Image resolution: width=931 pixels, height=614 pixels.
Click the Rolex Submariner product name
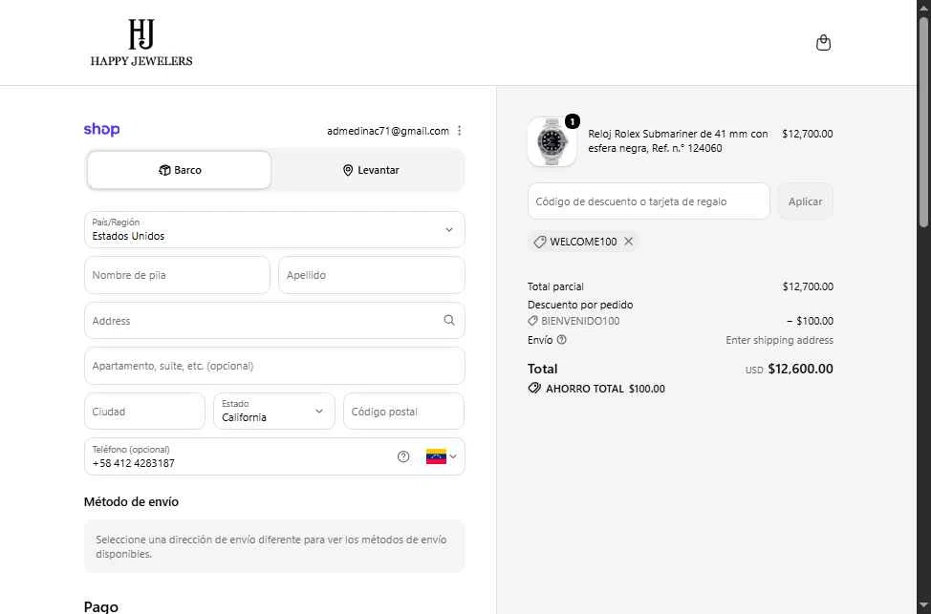[x=678, y=141]
